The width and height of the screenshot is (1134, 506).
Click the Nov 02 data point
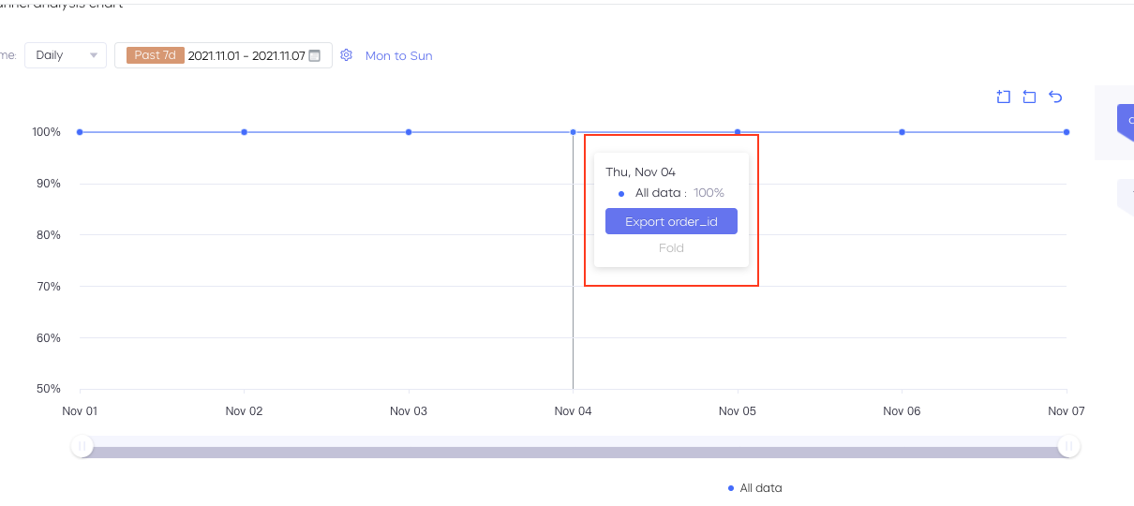coord(244,132)
